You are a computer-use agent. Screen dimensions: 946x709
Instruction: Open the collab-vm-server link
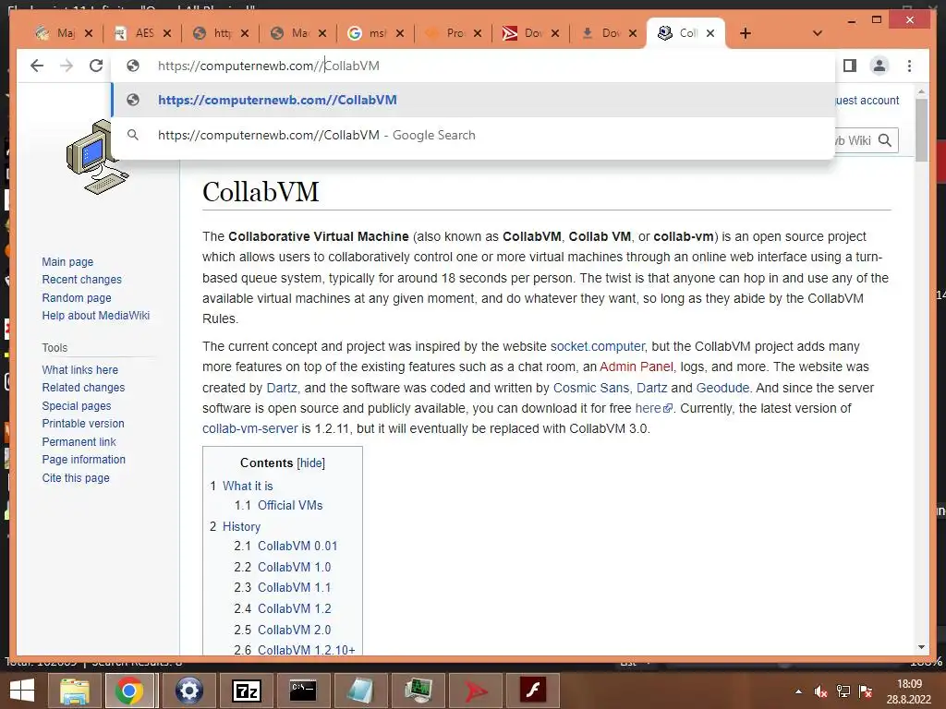[x=249, y=428]
